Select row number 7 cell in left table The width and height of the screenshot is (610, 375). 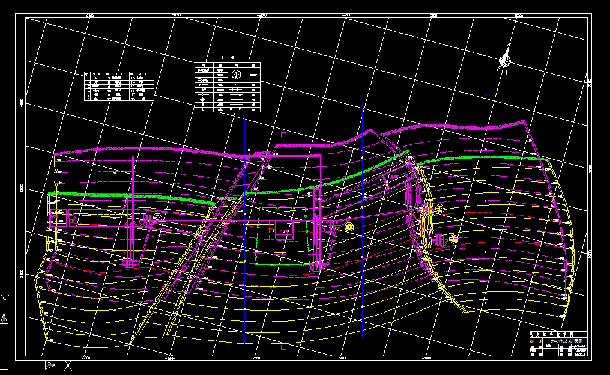click(x=109, y=79)
